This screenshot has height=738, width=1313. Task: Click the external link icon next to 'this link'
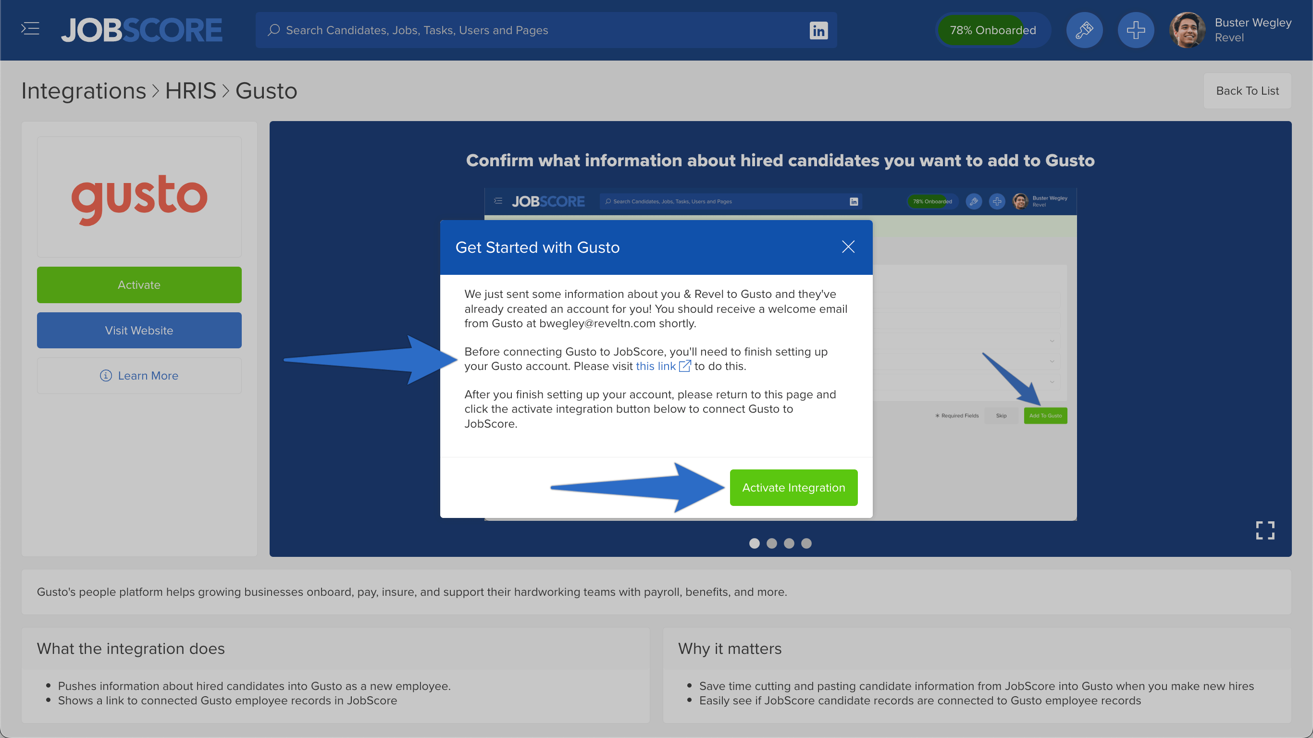(x=684, y=366)
